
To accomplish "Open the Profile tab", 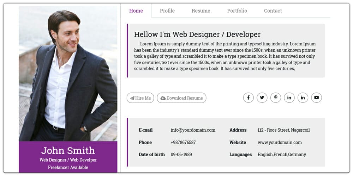I will [x=167, y=11].
